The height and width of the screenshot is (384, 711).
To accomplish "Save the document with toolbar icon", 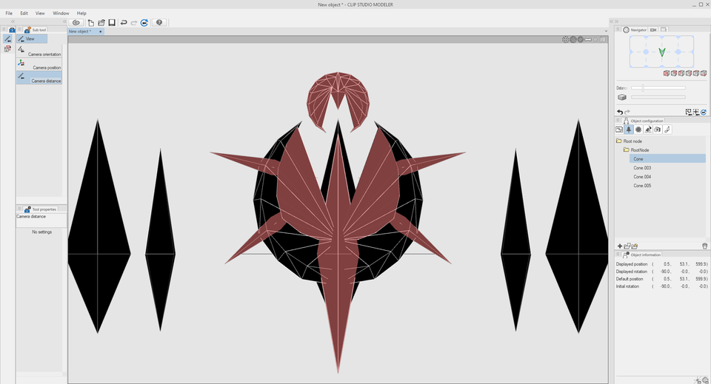I will tap(112, 23).
